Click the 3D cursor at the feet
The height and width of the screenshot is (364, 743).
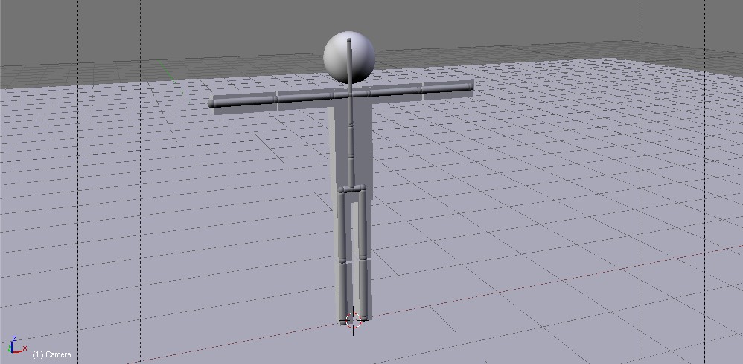coord(353,320)
